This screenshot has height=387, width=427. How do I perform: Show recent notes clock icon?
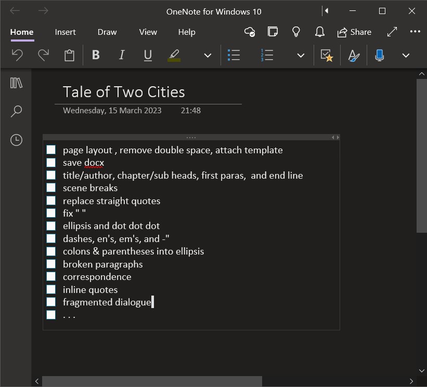pyautogui.click(x=17, y=140)
